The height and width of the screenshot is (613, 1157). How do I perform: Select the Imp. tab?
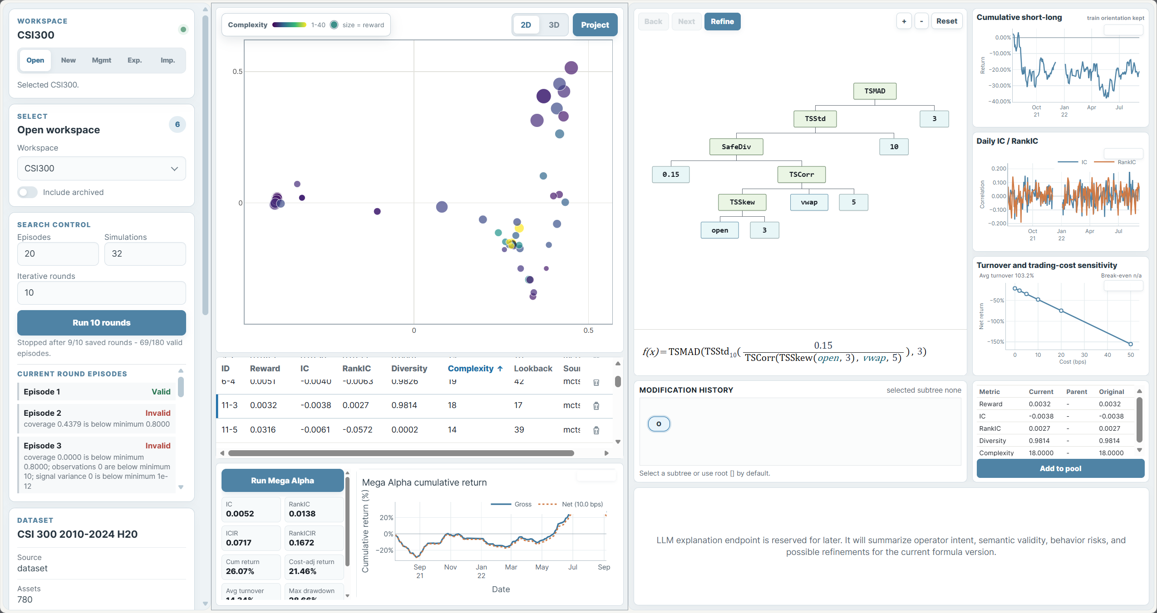(168, 60)
